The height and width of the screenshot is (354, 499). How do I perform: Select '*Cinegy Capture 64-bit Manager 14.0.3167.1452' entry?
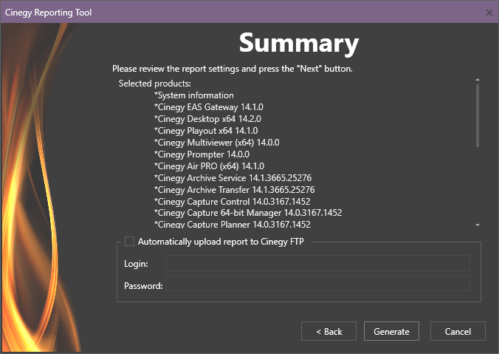click(x=248, y=213)
